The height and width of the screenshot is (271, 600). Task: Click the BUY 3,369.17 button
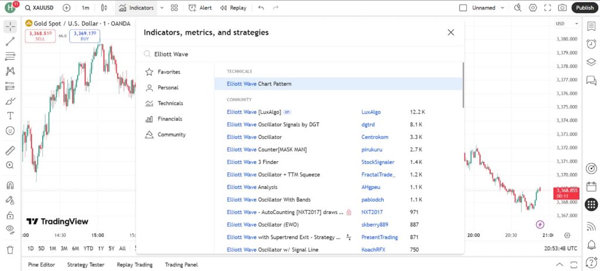point(84,36)
